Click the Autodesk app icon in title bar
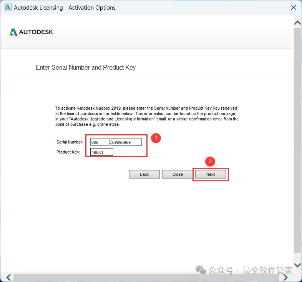 pyautogui.click(x=8, y=8)
